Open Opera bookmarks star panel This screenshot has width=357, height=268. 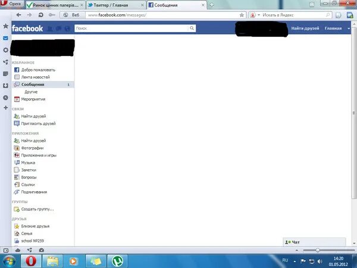pos(6,26)
